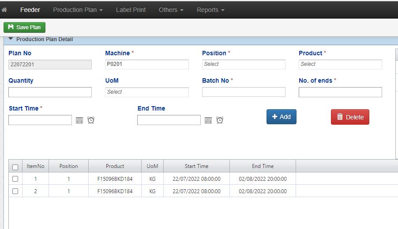
Task: Open the Product select dropdown
Action: (x=340, y=65)
